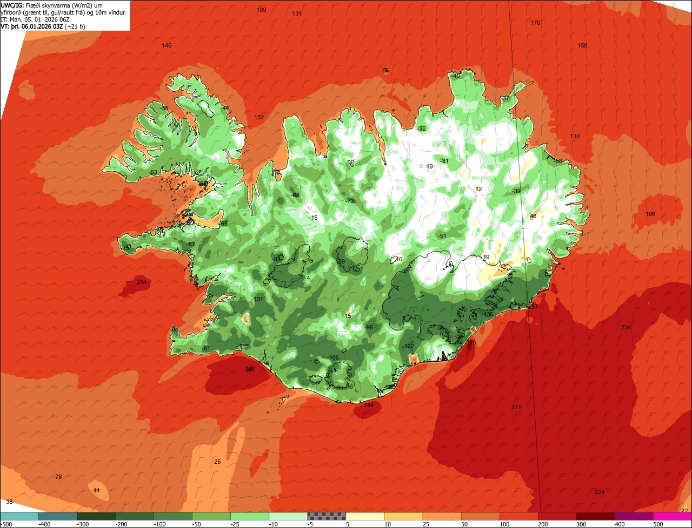Click the value '78' in the bottom left
Screen dimensions: 692x528
58,477
